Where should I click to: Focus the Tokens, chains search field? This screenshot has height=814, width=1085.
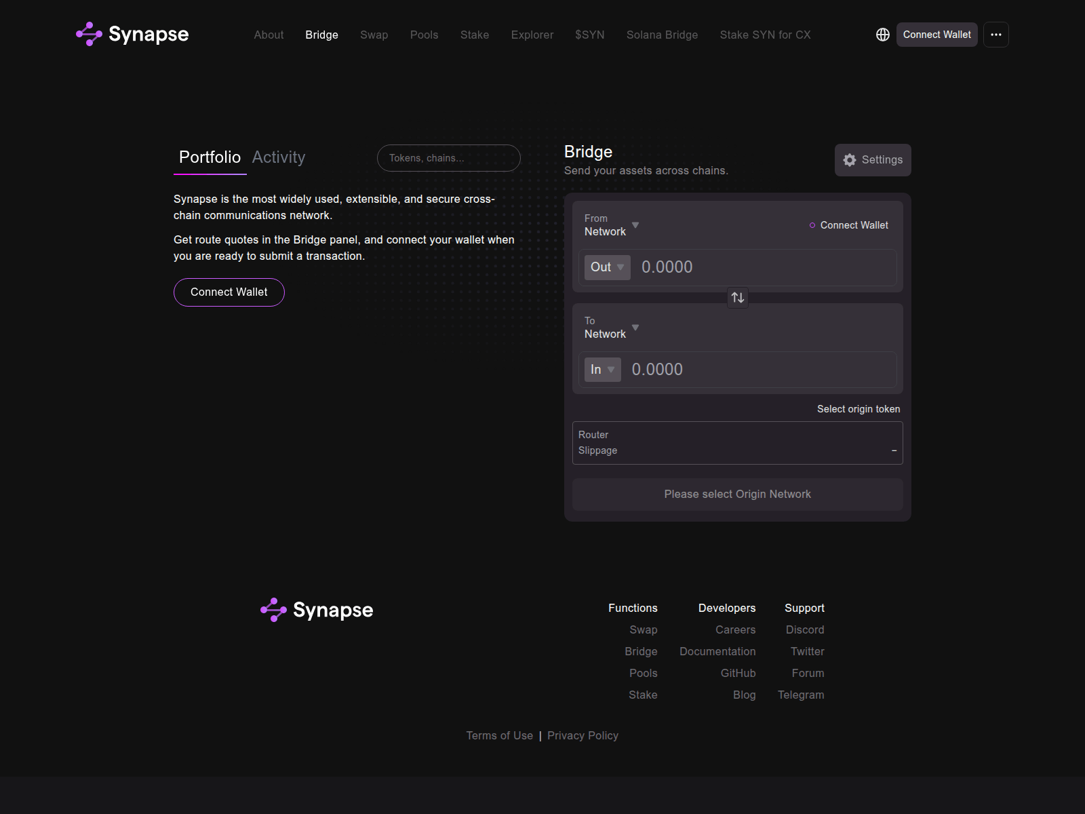tap(449, 158)
